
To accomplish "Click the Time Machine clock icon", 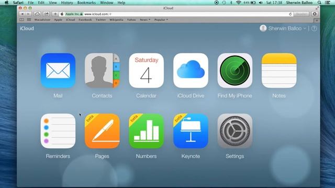I will [224, 3].
